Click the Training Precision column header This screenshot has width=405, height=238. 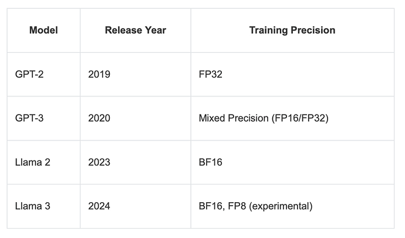pos(292,30)
